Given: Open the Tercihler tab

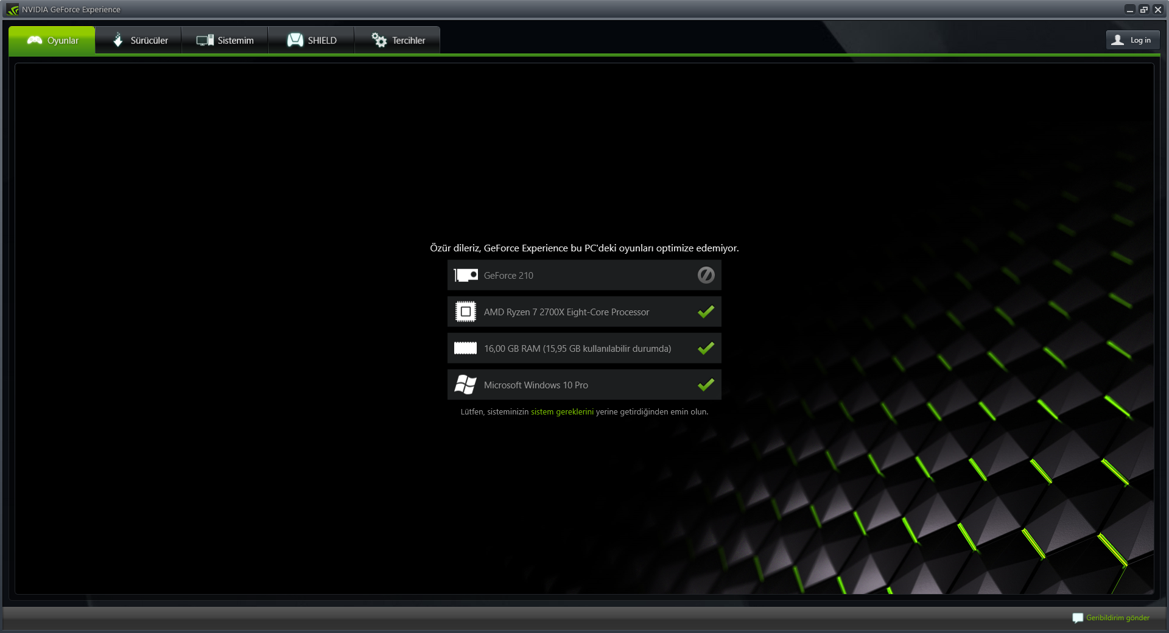Looking at the screenshot, I should 398,40.
